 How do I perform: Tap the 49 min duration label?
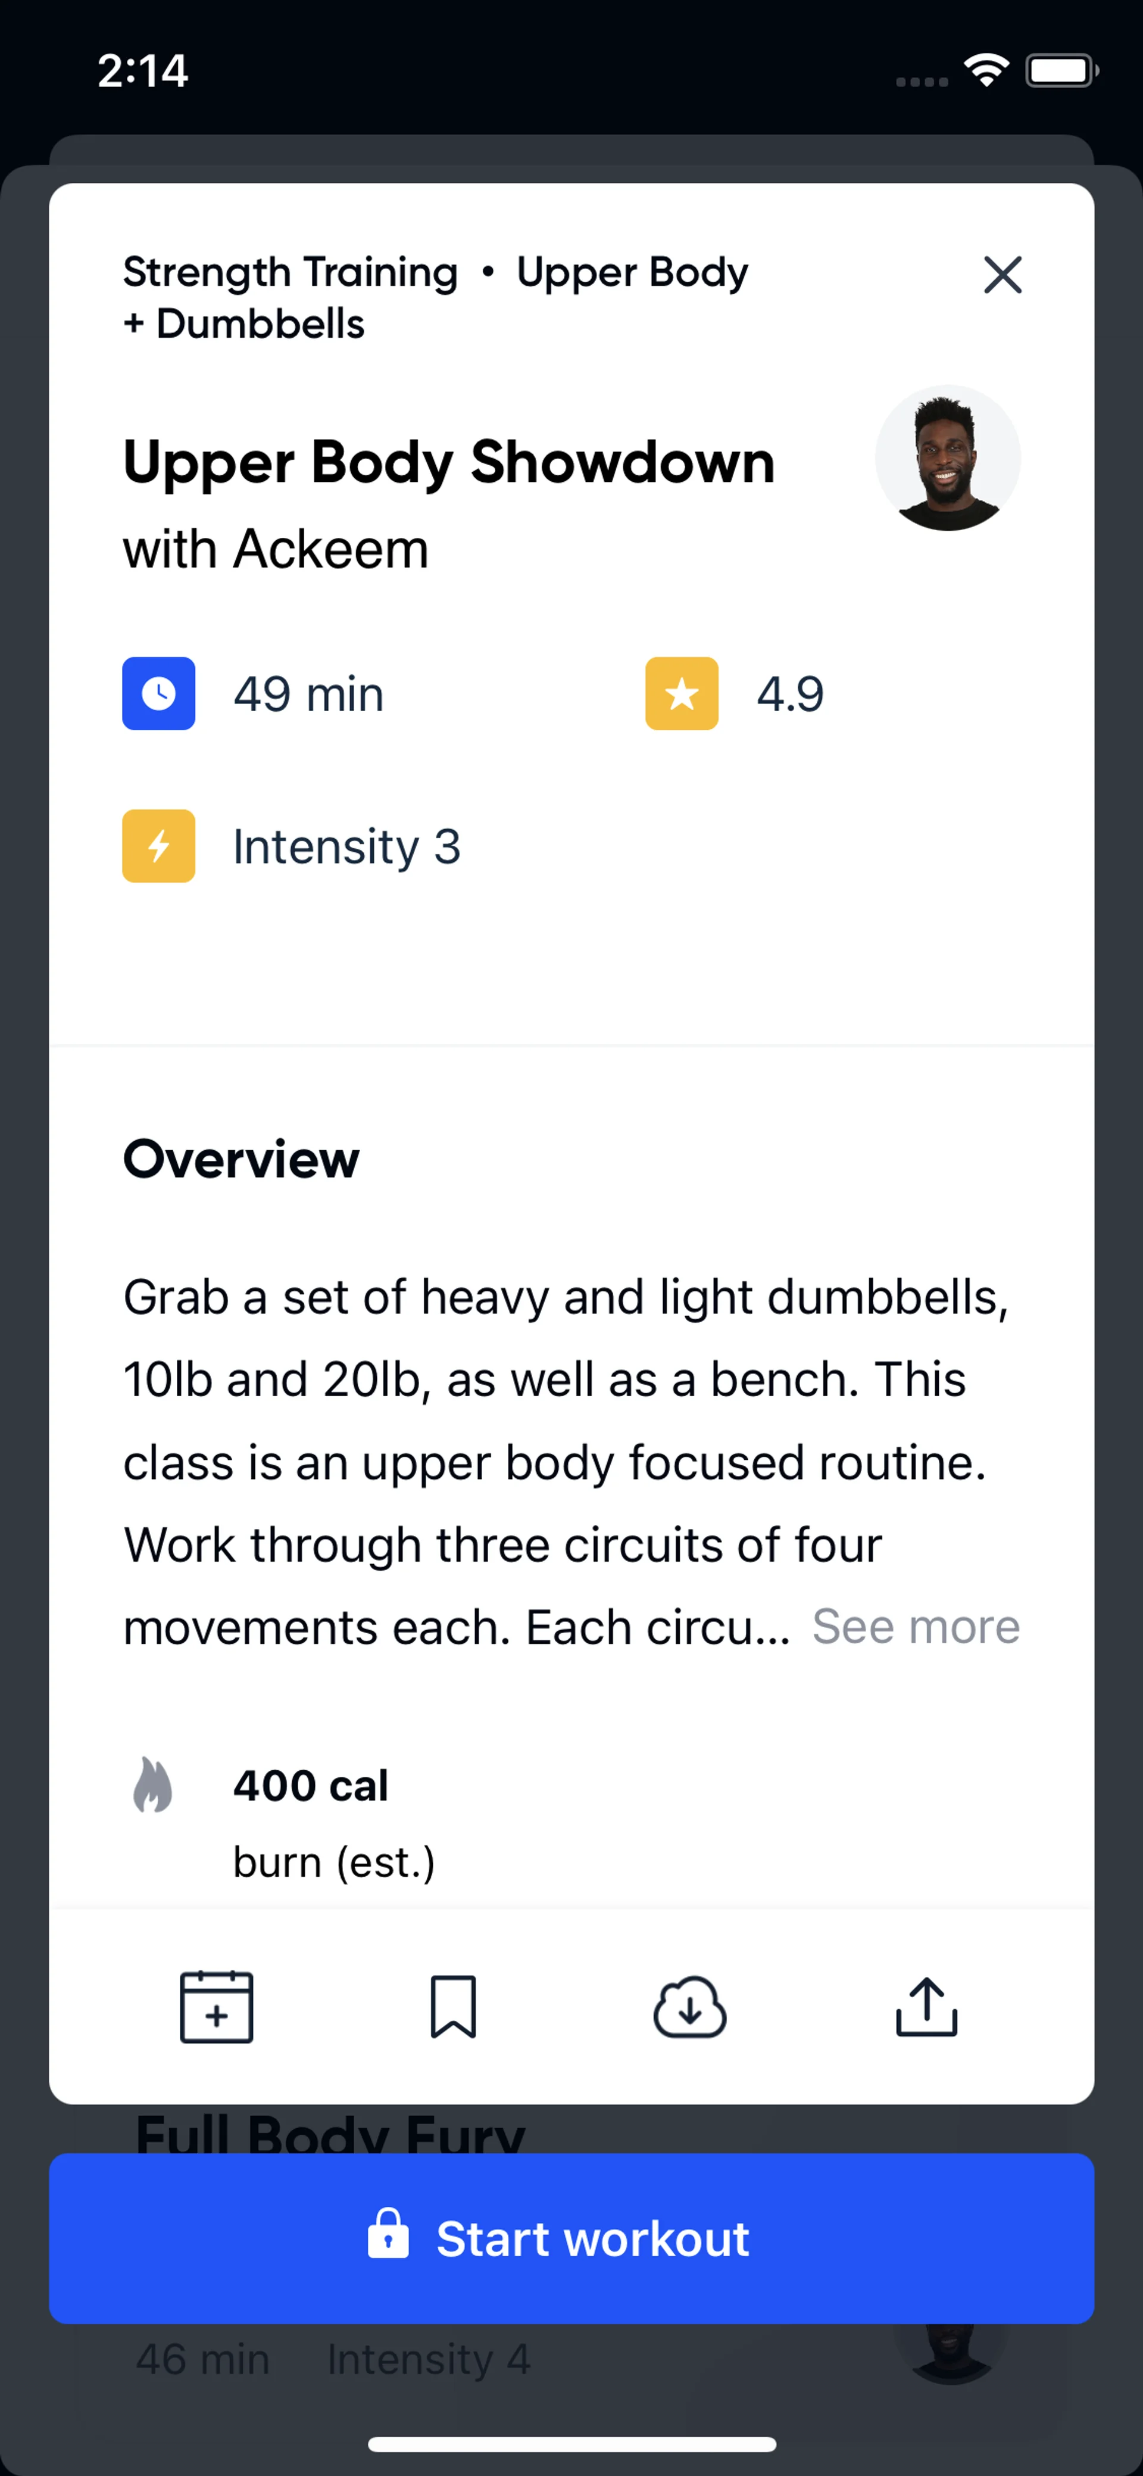point(308,694)
